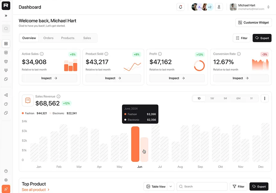The height and width of the screenshot is (193, 276).
Task: Click the orange rocket icon in sidebar
Action: (x=6, y=189)
